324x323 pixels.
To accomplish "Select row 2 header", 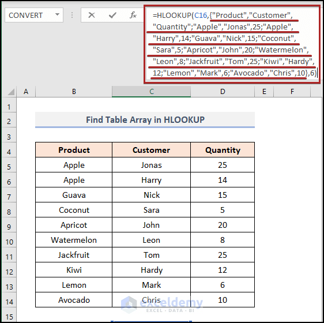I will coord(9,120).
